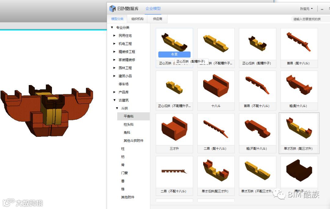Screen dimensions: 330x209
Task: Select the 柱 category
Action: coord(123,149)
